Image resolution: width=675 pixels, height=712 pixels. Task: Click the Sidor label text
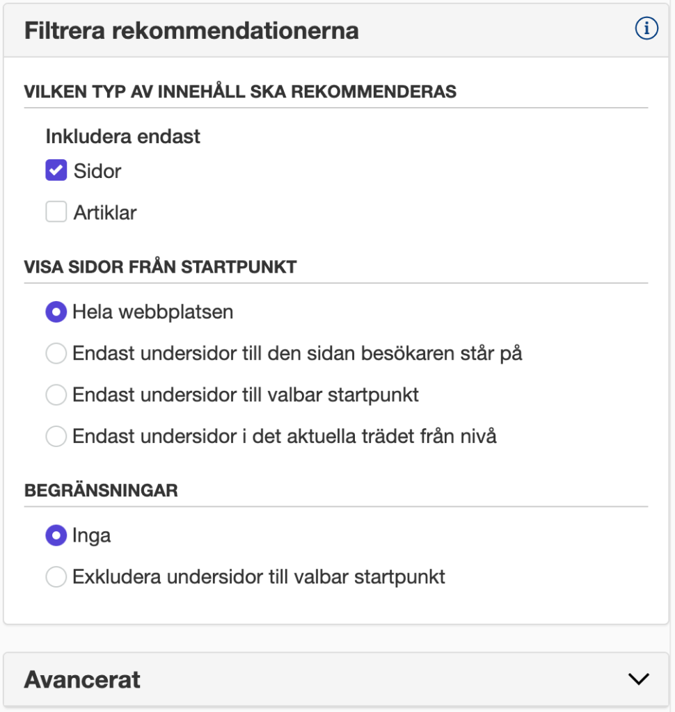coord(97,171)
